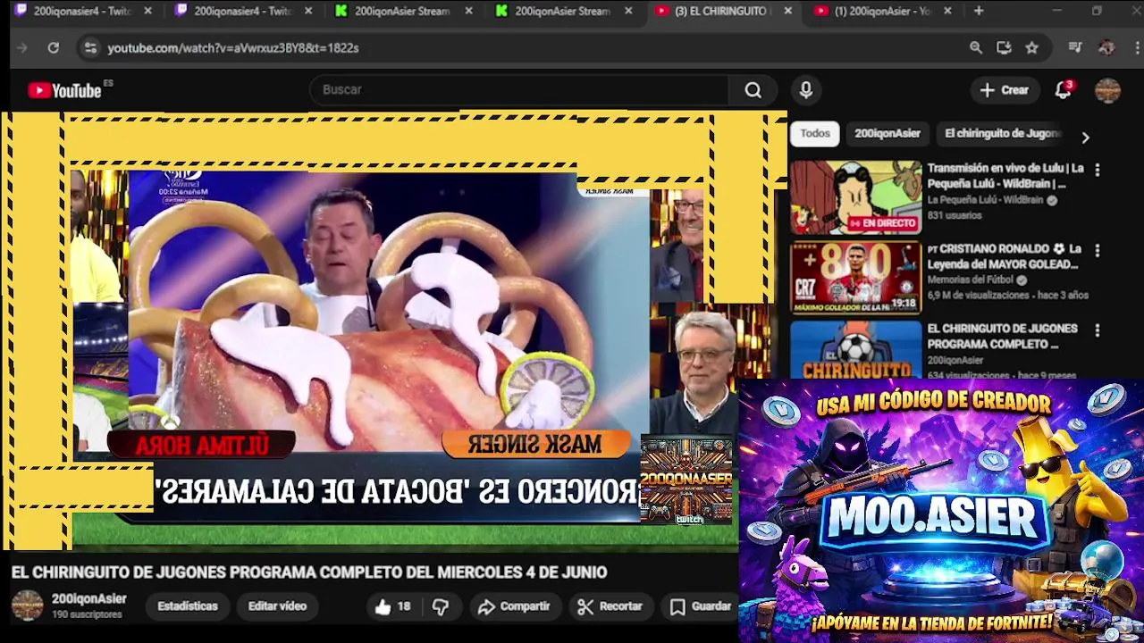Click the Crear button

point(1004,90)
